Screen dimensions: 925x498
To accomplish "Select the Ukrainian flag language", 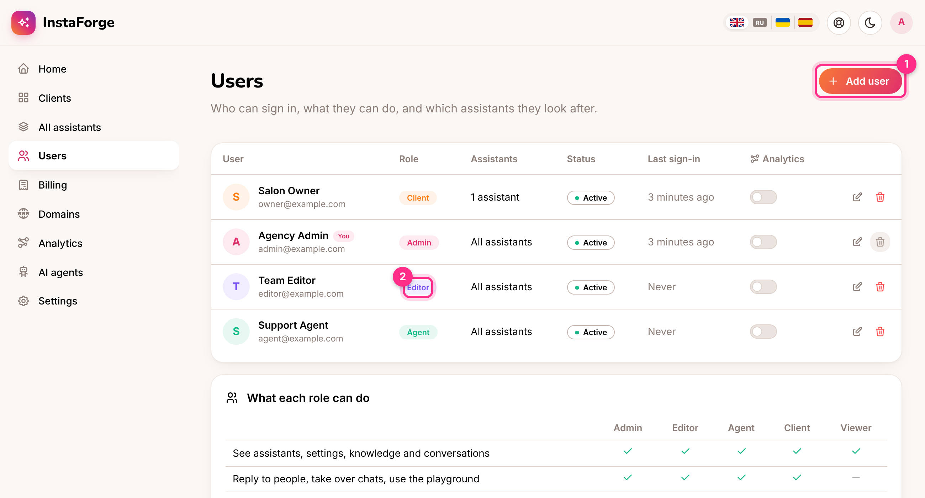I will [782, 23].
